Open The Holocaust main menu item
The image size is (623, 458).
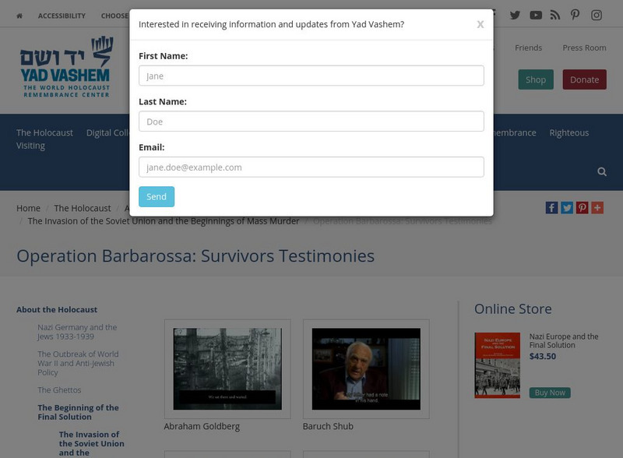(x=44, y=132)
